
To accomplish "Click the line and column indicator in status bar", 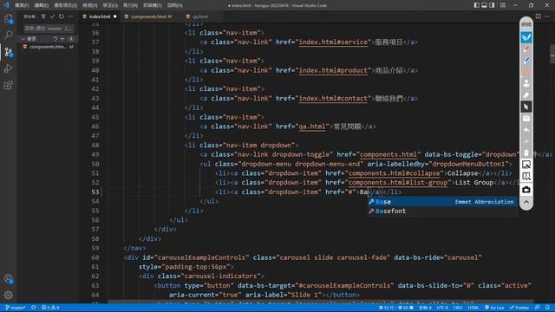I will (x=395, y=308).
